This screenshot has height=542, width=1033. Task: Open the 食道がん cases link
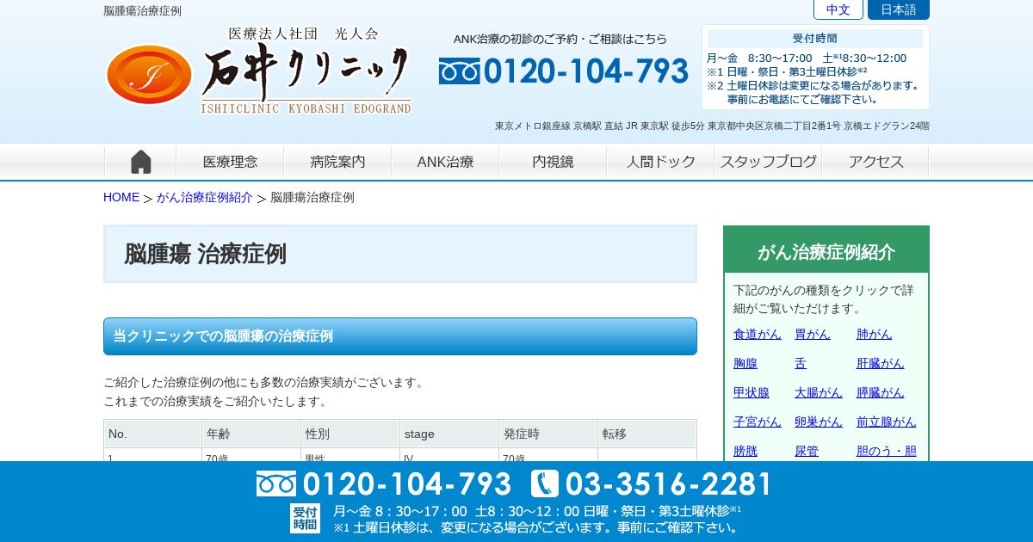point(758,334)
